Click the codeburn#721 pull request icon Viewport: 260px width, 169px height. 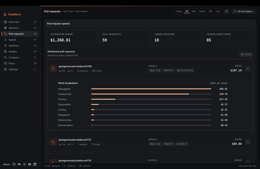coord(53,142)
